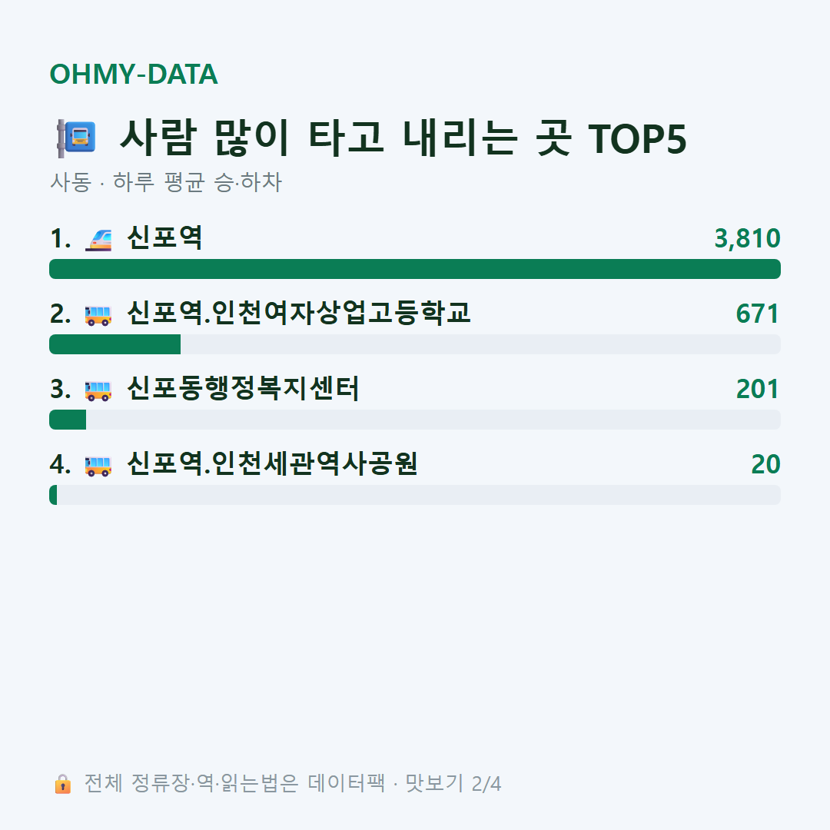Click the bus icon for 신포동행정복지센터
830x830 pixels.
pyautogui.click(x=98, y=390)
